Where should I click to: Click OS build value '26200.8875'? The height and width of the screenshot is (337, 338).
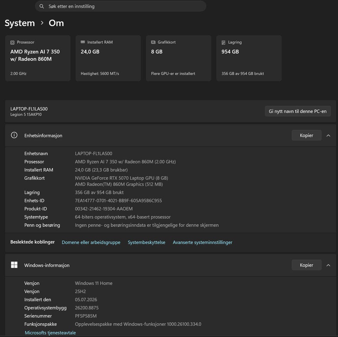click(x=87, y=308)
